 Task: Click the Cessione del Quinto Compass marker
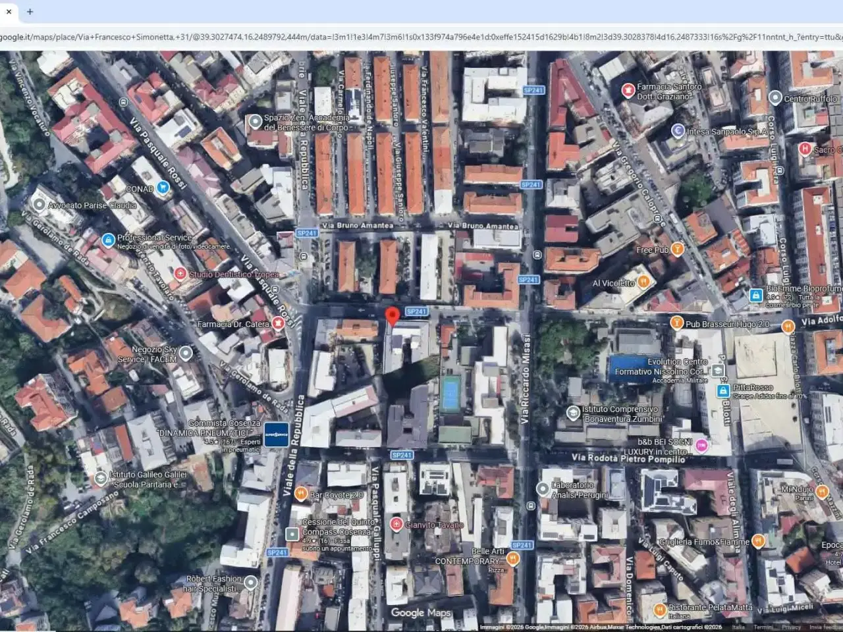click(292, 533)
